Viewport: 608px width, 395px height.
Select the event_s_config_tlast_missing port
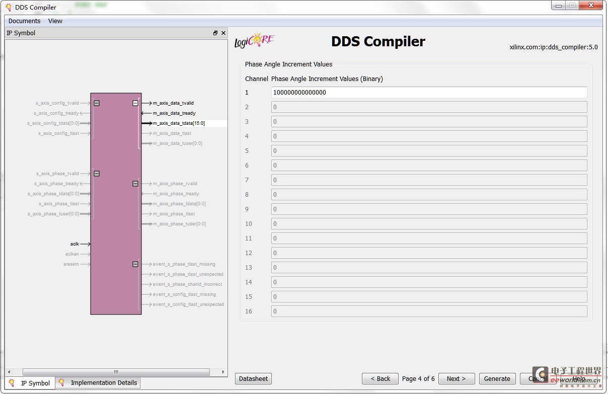click(184, 294)
